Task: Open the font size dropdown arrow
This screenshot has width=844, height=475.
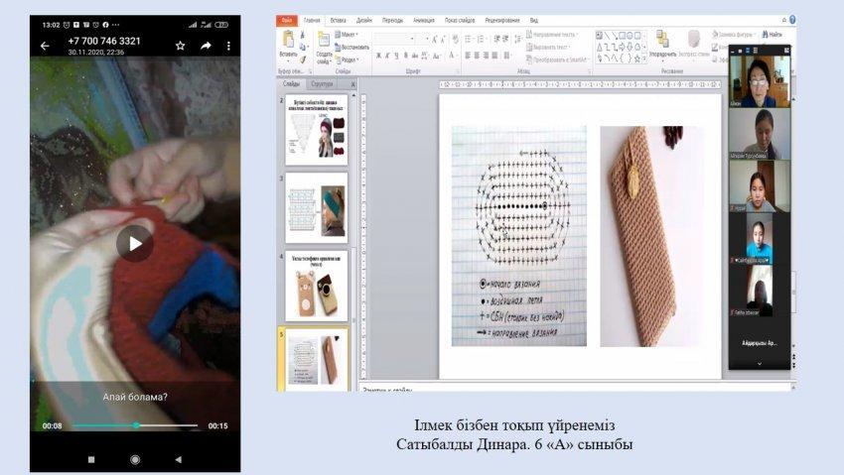Action: (x=427, y=39)
